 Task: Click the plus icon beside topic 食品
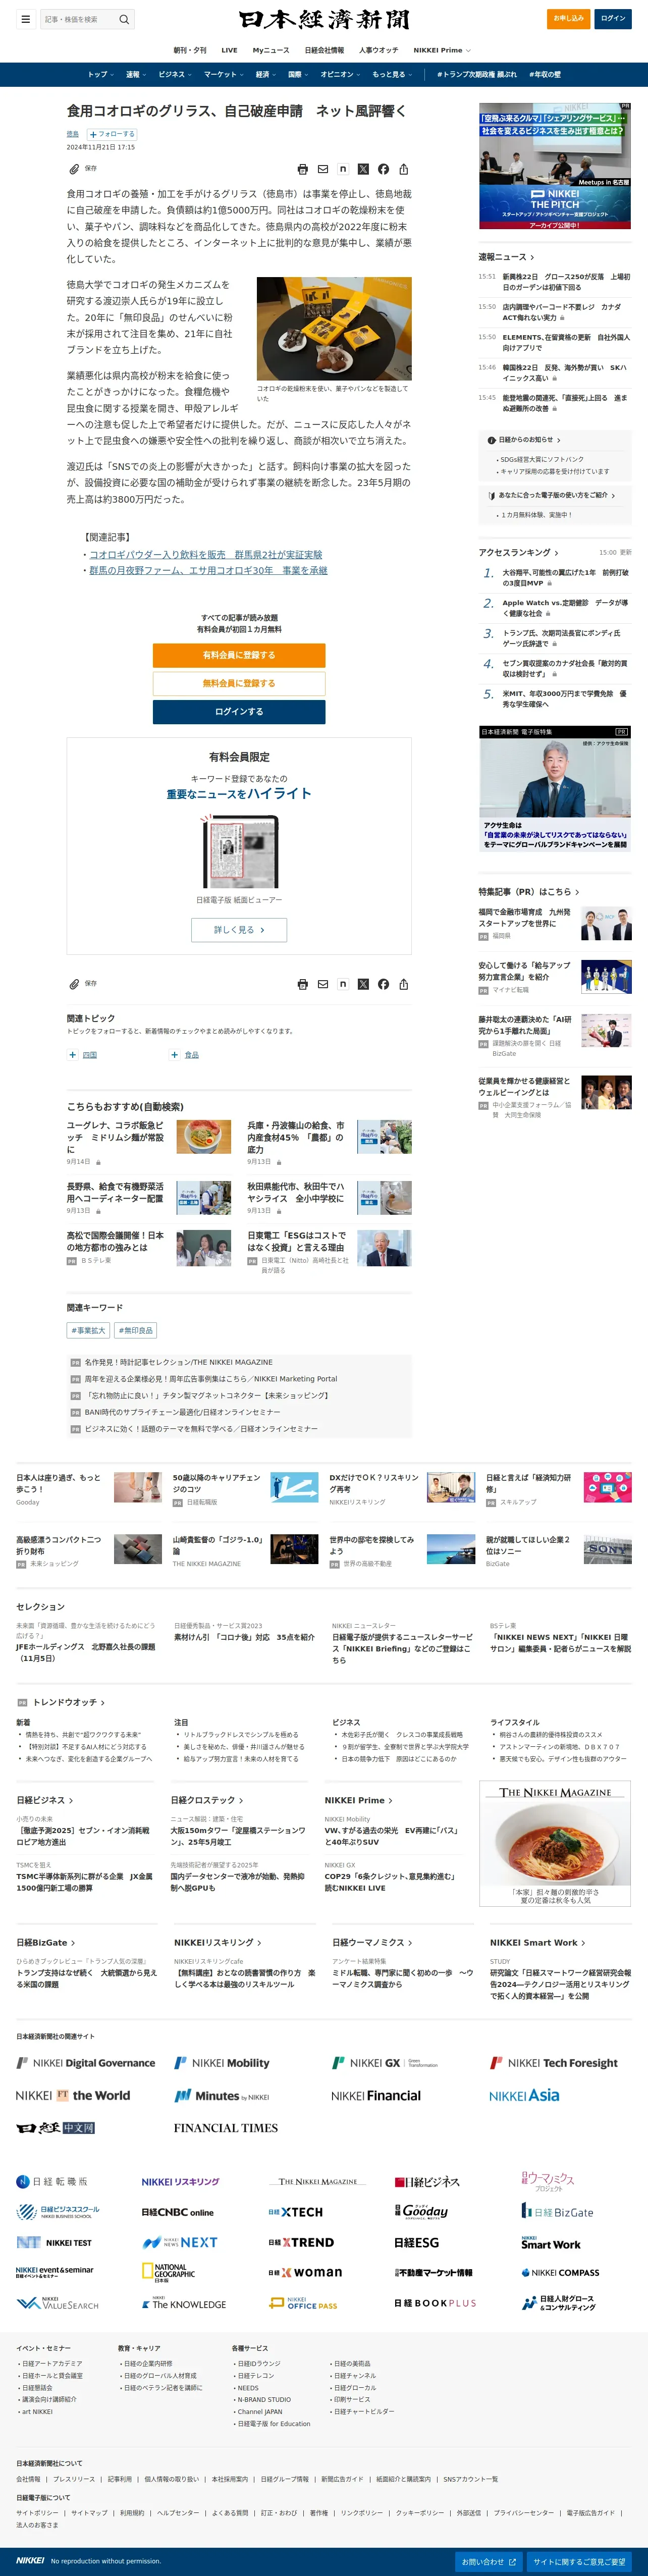(x=174, y=1055)
